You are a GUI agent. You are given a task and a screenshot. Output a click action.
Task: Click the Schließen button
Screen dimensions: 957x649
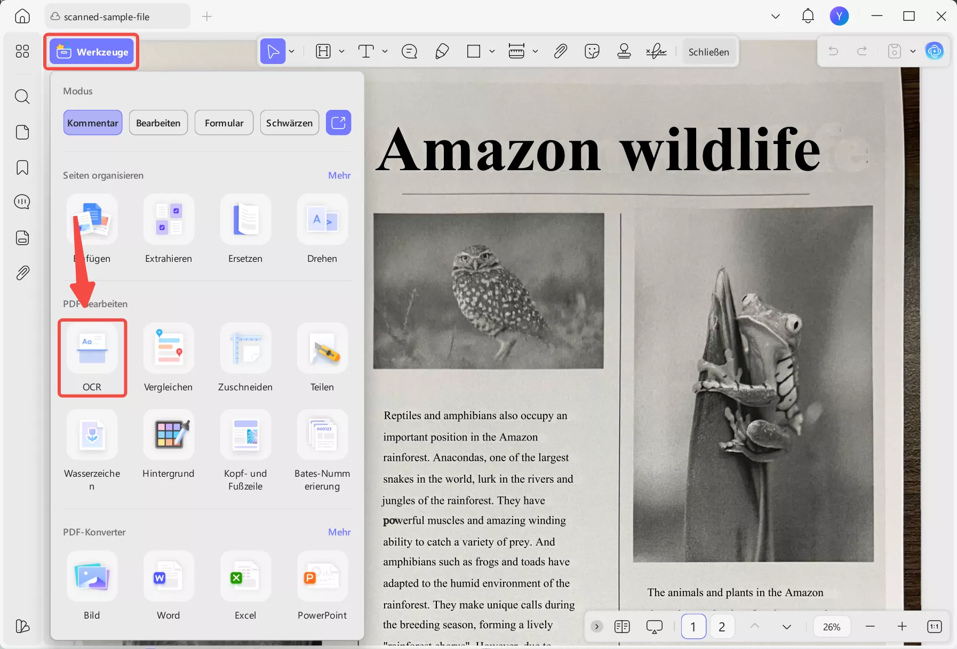pyautogui.click(x=708, y=52)
